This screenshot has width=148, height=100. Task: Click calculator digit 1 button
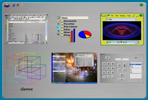click(104, 73)
